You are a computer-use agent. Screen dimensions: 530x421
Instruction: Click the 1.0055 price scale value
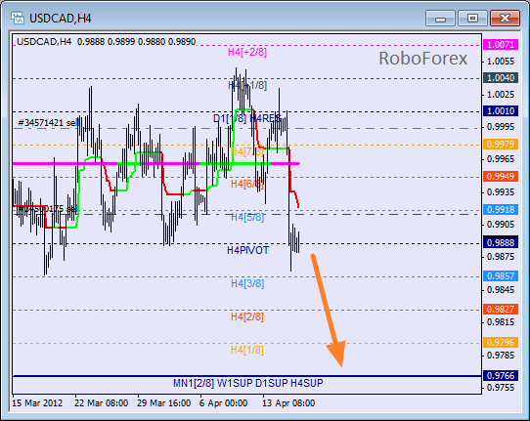[501, 62]
